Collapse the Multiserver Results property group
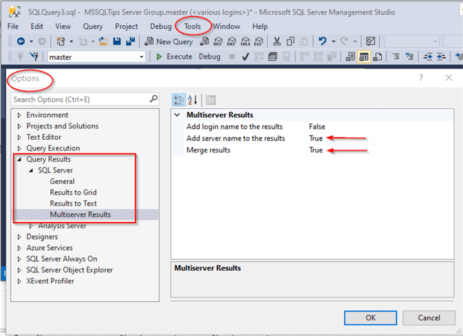 (177, 115)
